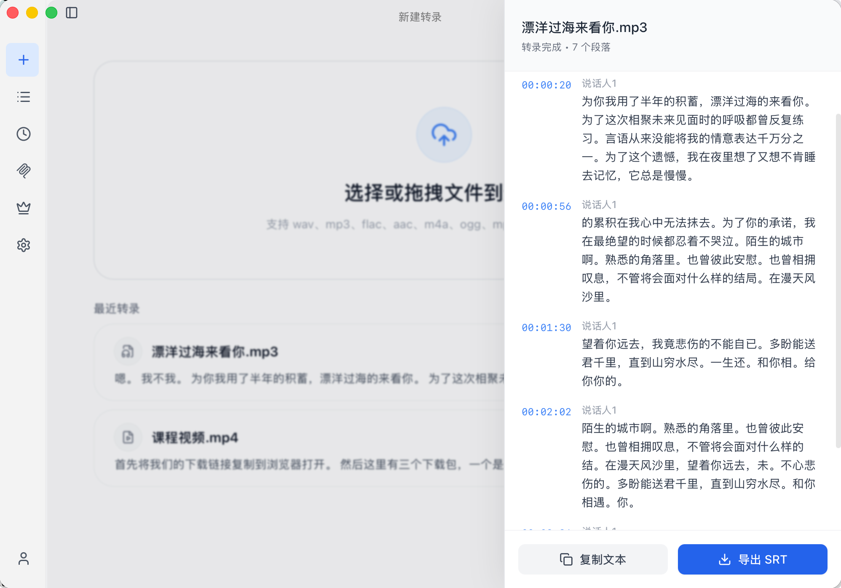Open the settings gear icon
The width and height of the screenshot is (841, 588).
point(23,245)
